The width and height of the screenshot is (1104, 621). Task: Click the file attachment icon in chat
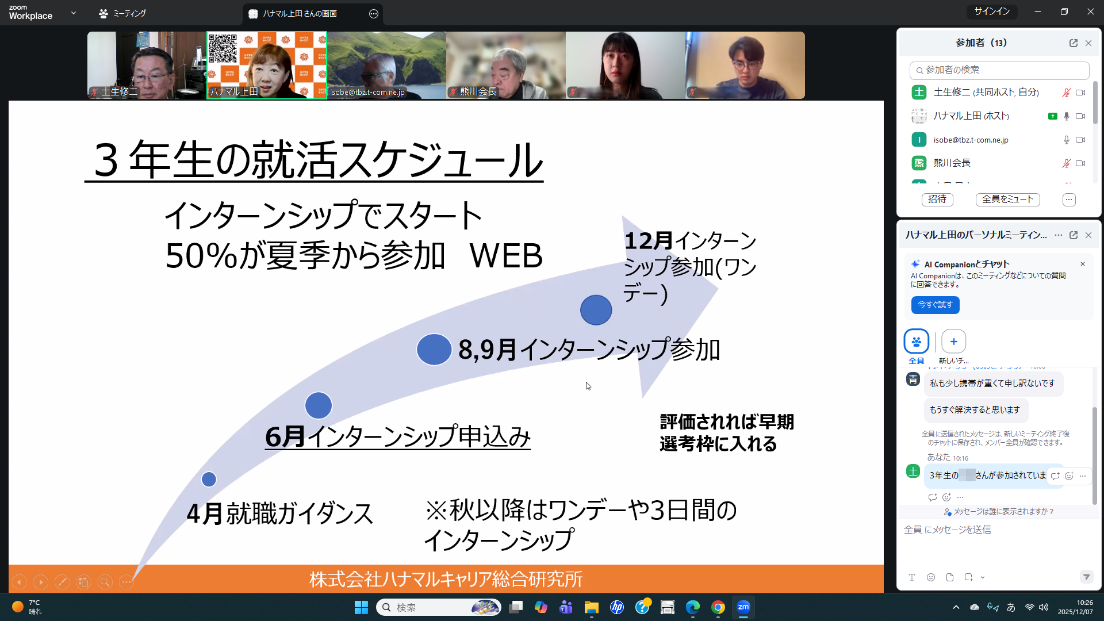click(x=950, y=577)
